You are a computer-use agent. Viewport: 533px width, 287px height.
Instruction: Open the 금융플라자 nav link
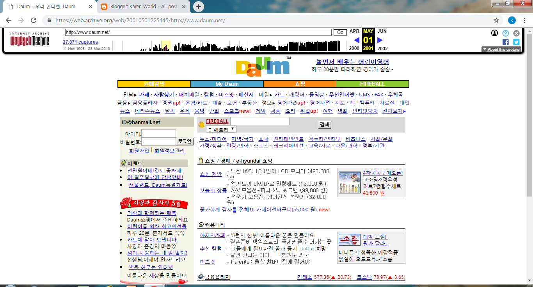point(145,103)
